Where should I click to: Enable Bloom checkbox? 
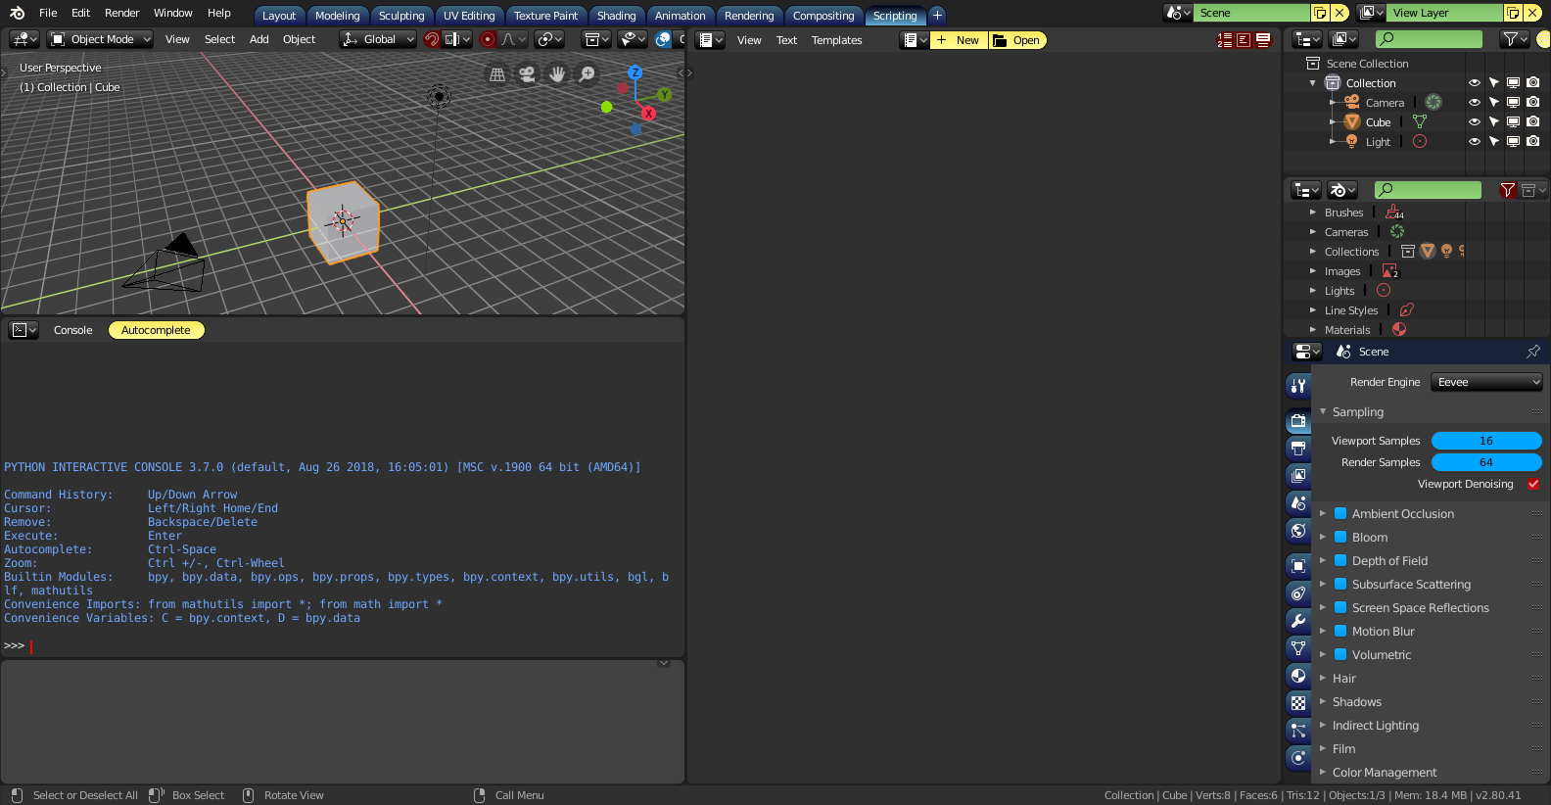(x=1340, y=537)
